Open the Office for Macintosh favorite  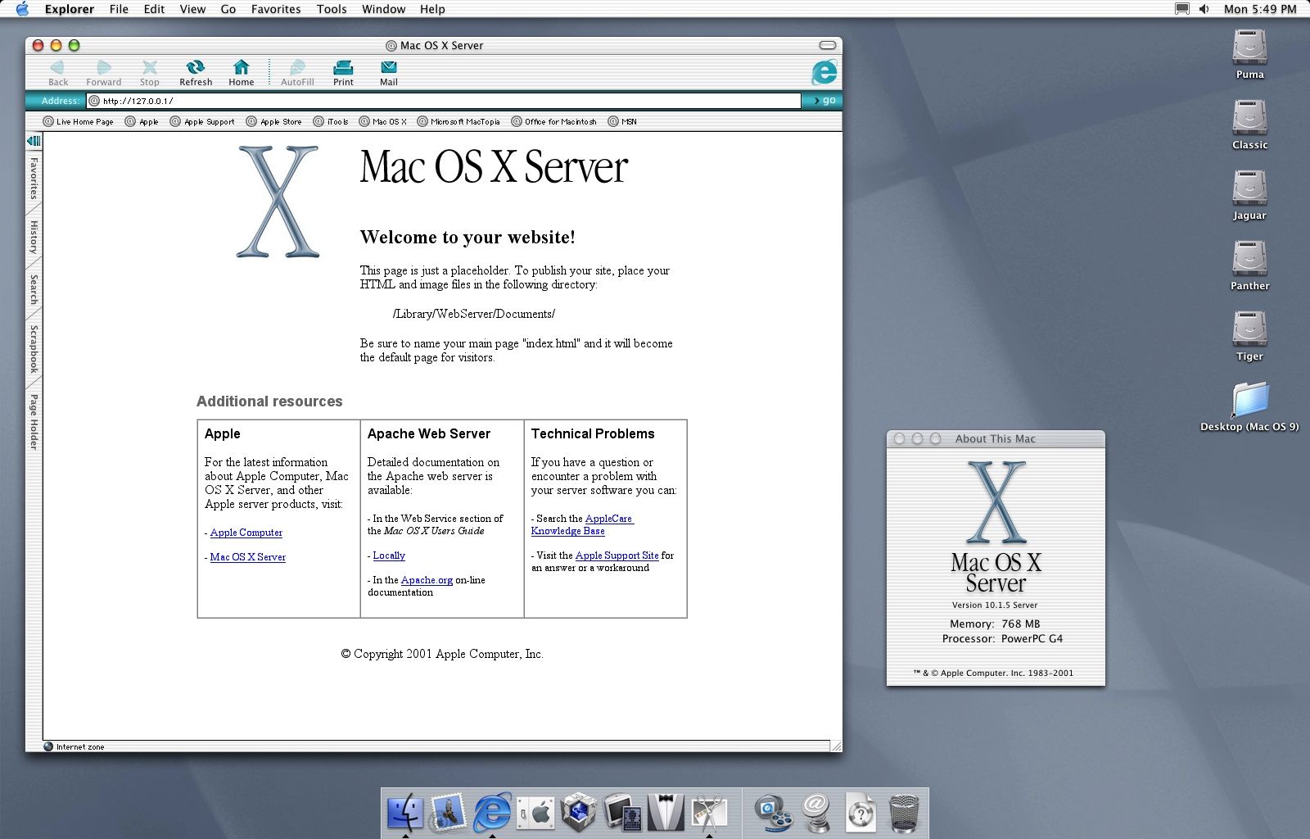554,121
